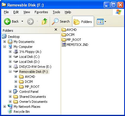Select Local Disk (C:) label in tree

(x=29, y=57)
